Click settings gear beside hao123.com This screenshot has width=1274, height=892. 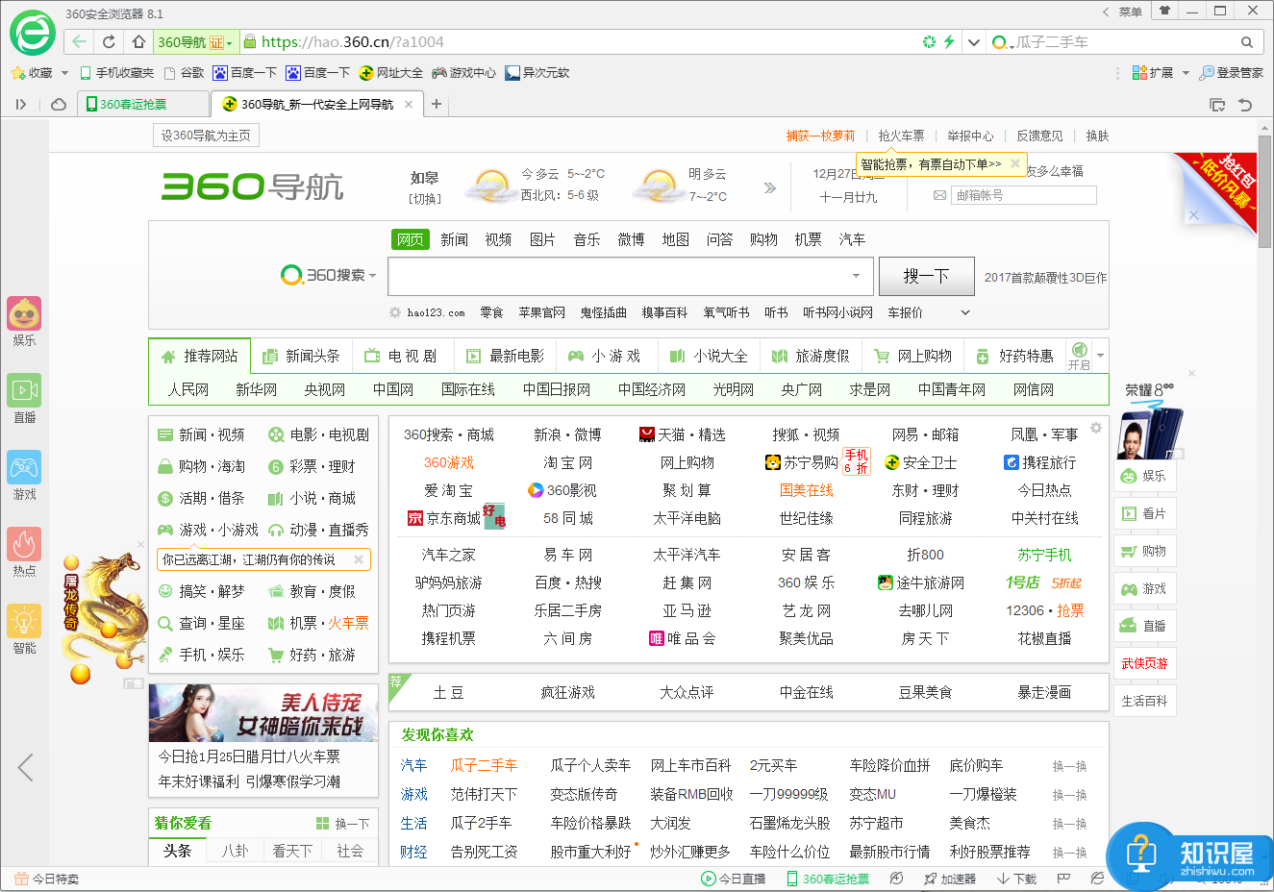tap(394, 312)
